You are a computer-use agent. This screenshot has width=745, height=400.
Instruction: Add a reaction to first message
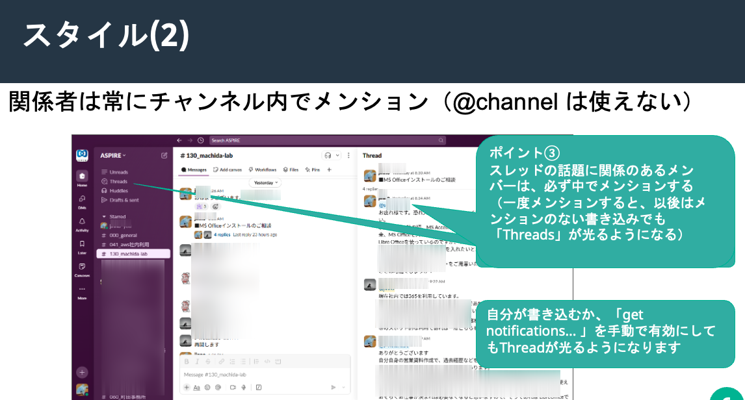tap(216, 206)
